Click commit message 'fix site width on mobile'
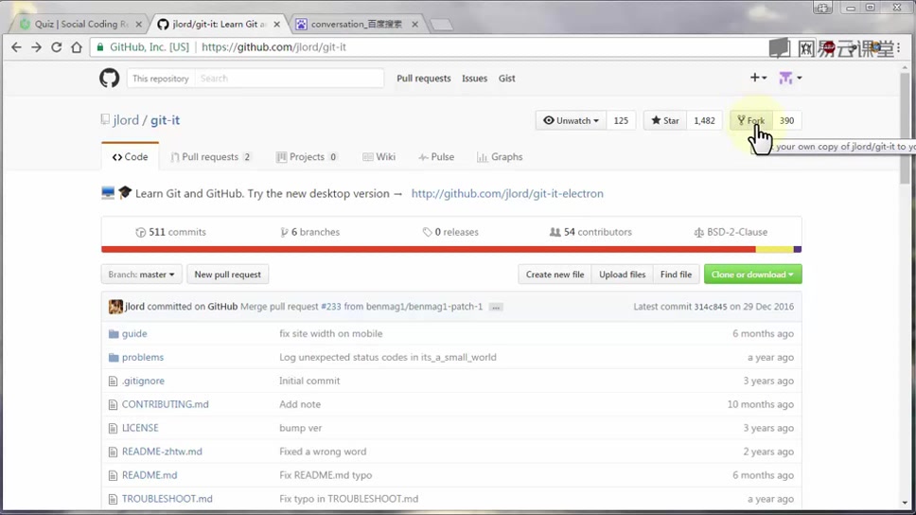916x515 pixels. [x=330, y=334]
